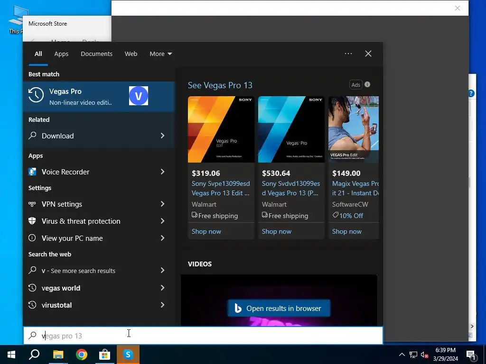Screen dimensions: 486x364
Task: Expand the virustotal suggestion arrow
Action: click(x=162, y=305)
